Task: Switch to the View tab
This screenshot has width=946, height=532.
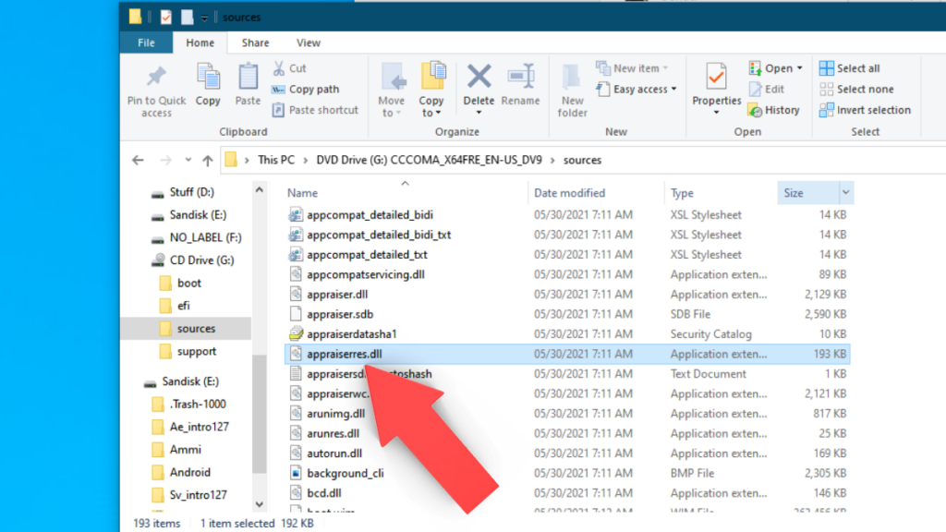Action: [308, 42]
